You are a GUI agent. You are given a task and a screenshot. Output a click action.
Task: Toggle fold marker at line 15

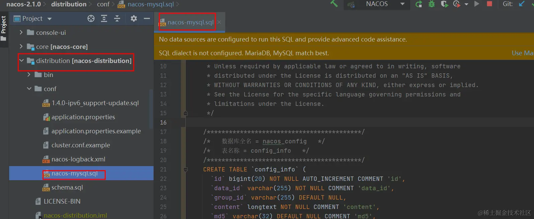coord(186,113)
